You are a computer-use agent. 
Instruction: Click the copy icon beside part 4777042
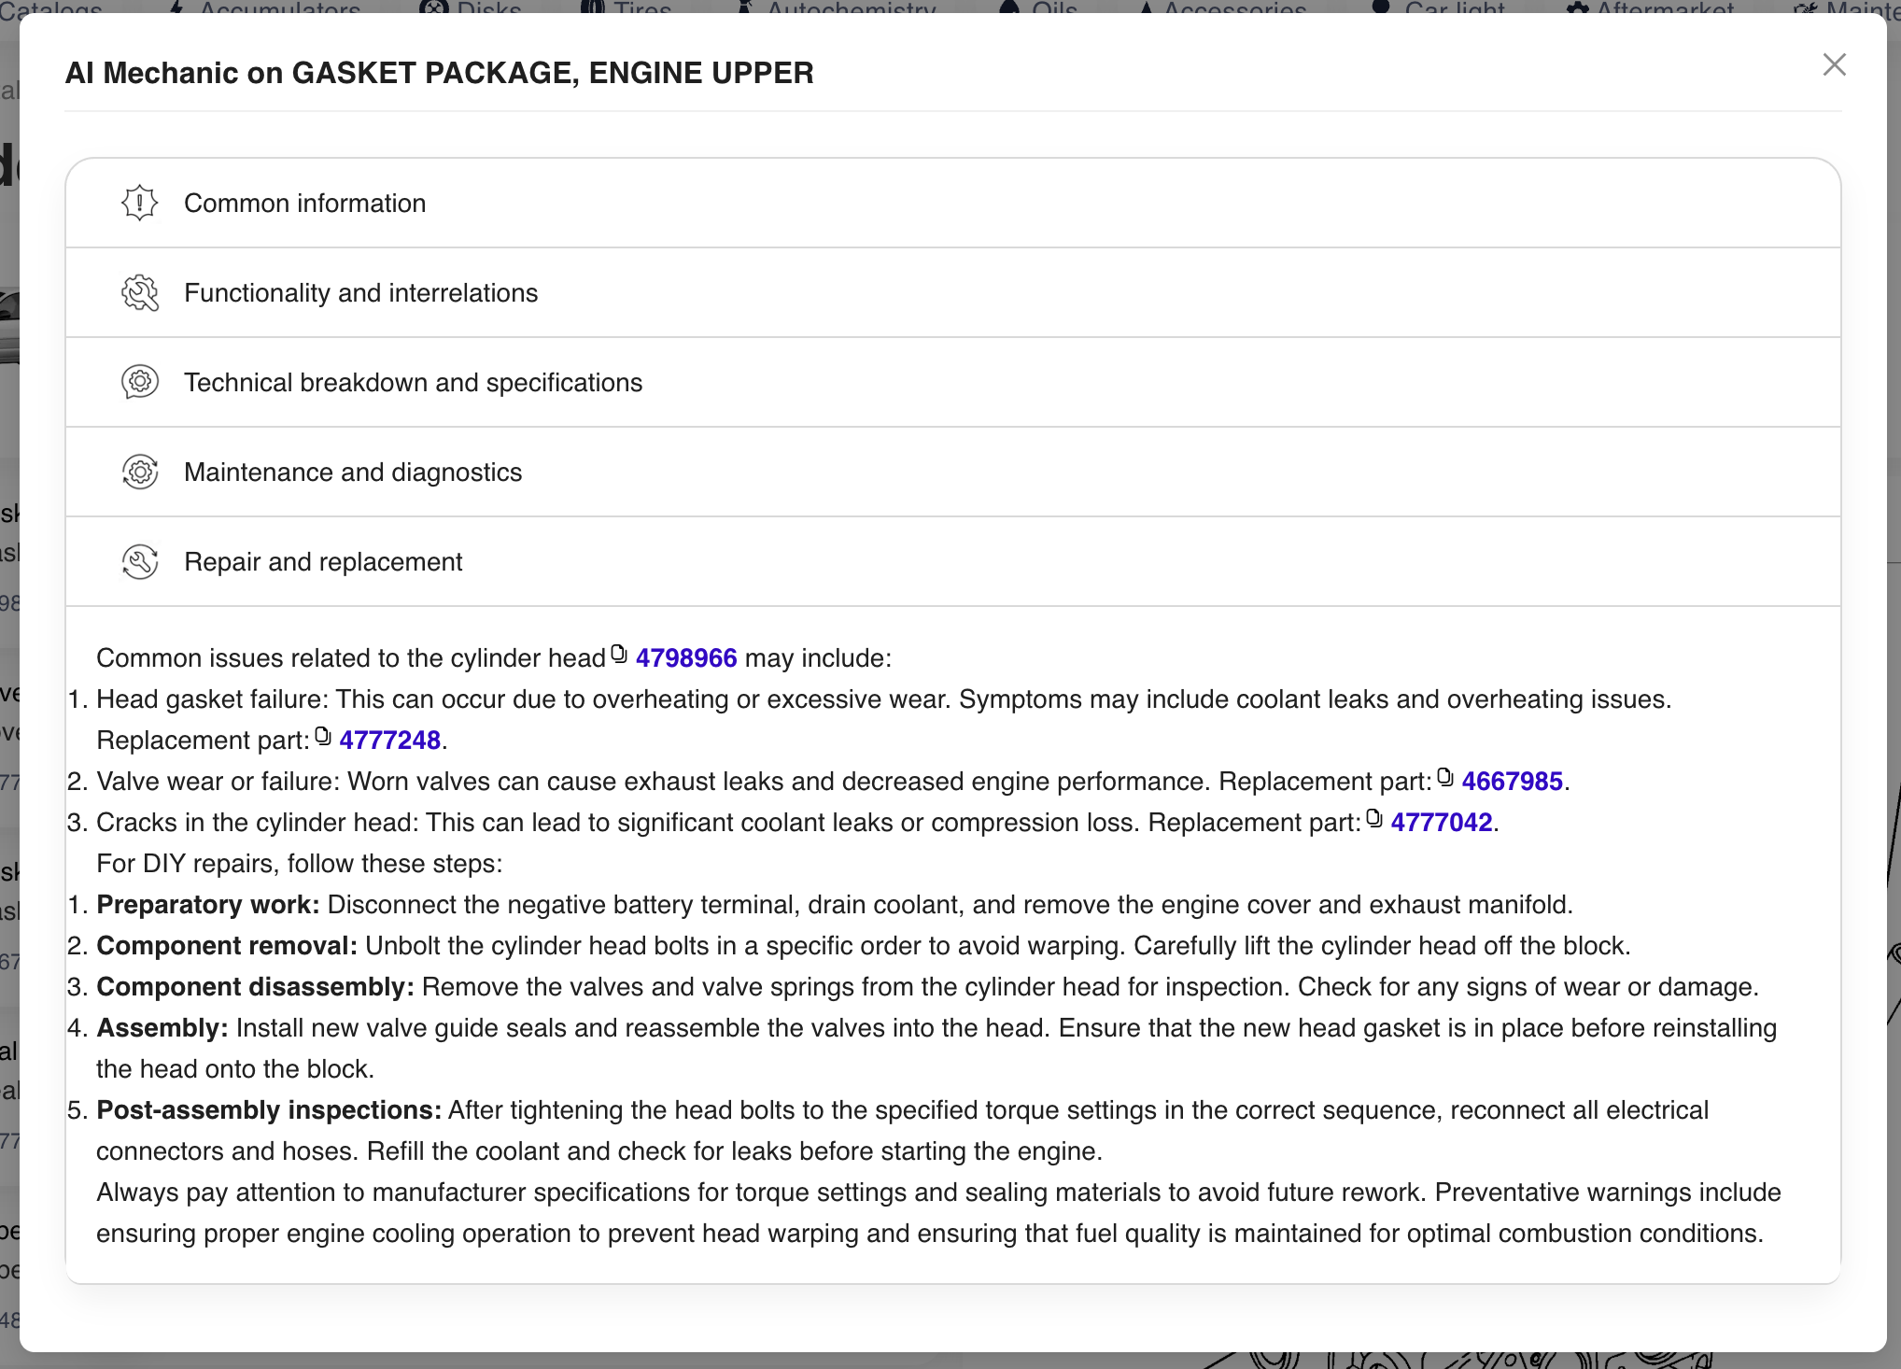click(x=1374, y=817)
